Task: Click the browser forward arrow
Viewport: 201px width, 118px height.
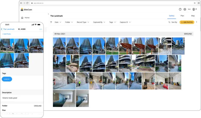Action: click(x=24, y=3)
